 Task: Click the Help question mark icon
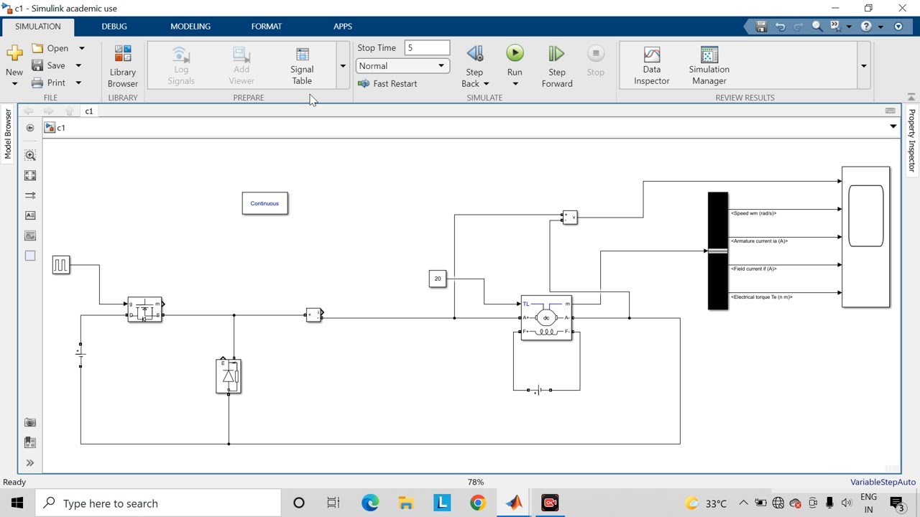pos(866,27)
